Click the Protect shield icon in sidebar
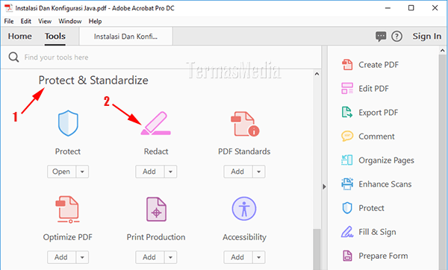This screenshot has height=270, width=448. [x=347, y=208]
